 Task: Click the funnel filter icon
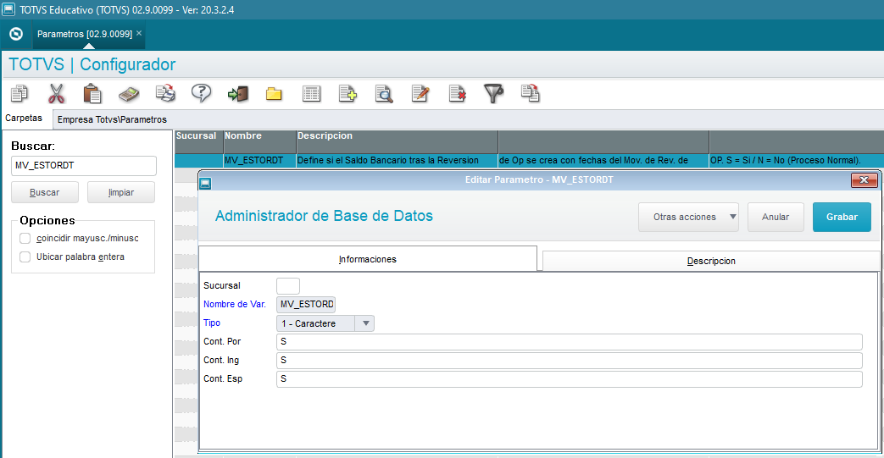[493, 93]
